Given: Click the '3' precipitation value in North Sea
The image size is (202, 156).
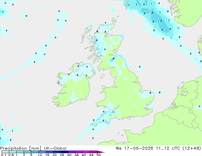Looking at the screenshot, I should [161, 21].
